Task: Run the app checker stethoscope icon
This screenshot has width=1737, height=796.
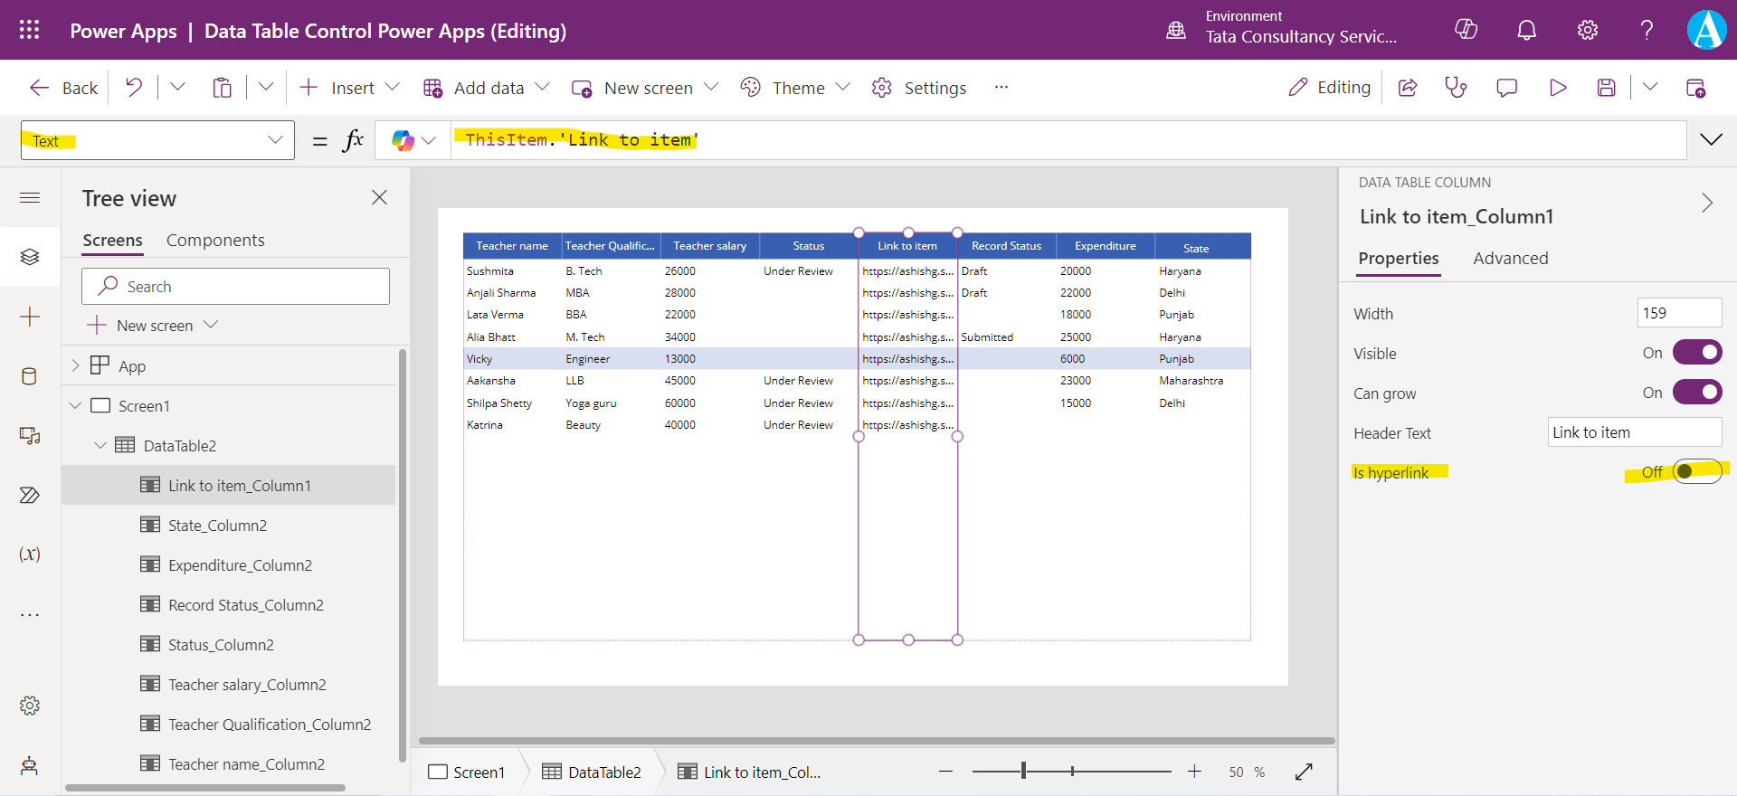Action: tap(1456, 88)
